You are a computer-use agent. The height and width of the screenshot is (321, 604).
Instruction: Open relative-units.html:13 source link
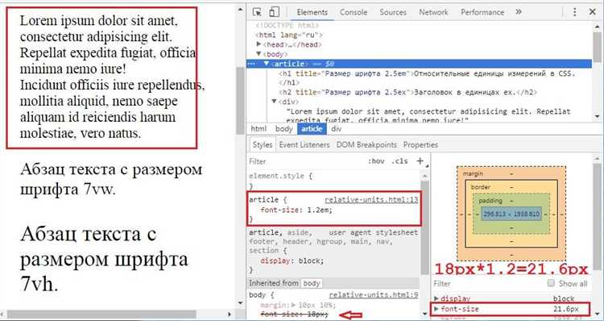pos(371,200)
